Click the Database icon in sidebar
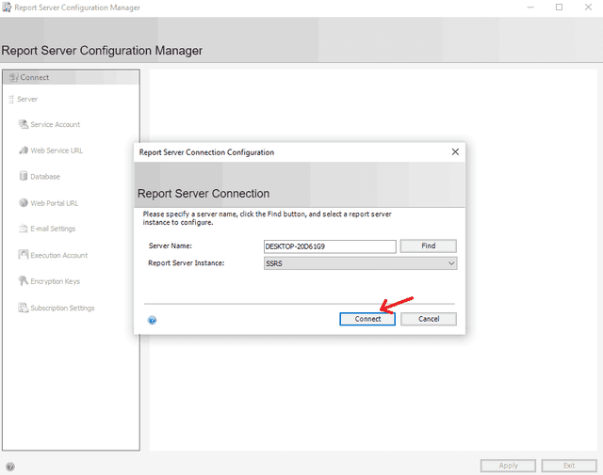Screen dimensions: 603x475 (24, 177)
